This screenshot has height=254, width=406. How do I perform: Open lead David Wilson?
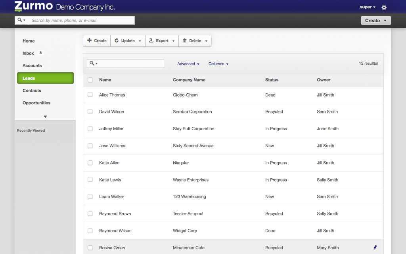pos(111,112)
